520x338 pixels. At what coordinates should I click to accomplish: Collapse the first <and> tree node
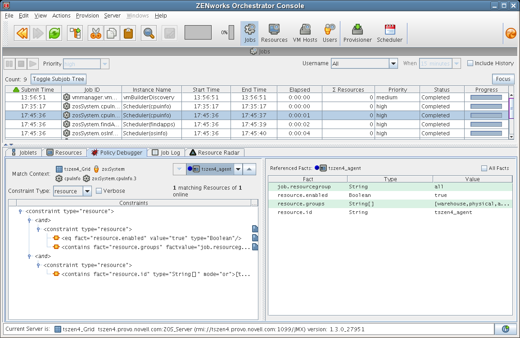click(29, 220)
